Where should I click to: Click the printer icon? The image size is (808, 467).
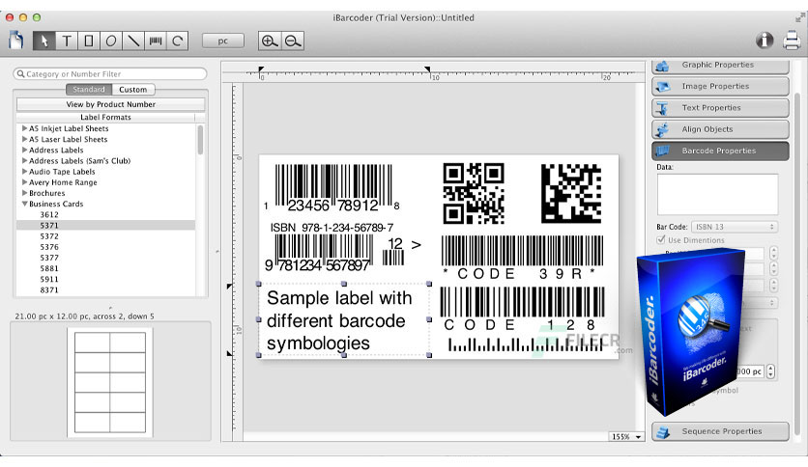792,41
